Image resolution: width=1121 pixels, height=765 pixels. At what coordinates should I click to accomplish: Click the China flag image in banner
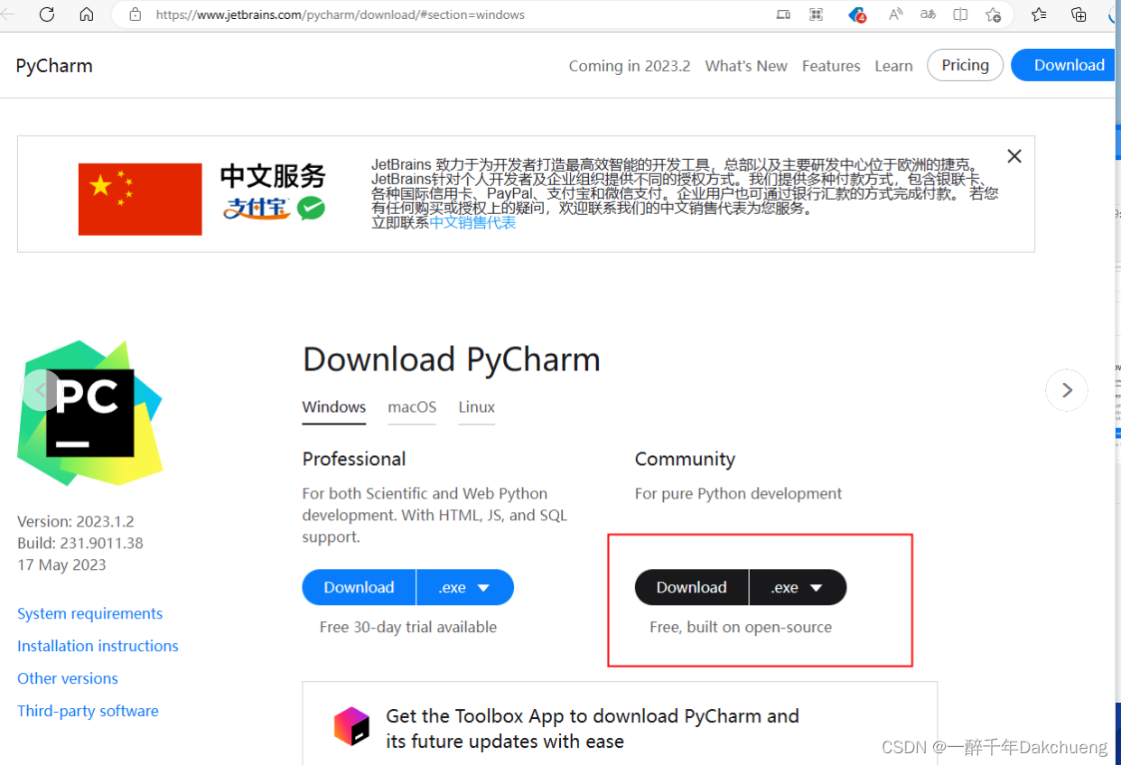140,199
